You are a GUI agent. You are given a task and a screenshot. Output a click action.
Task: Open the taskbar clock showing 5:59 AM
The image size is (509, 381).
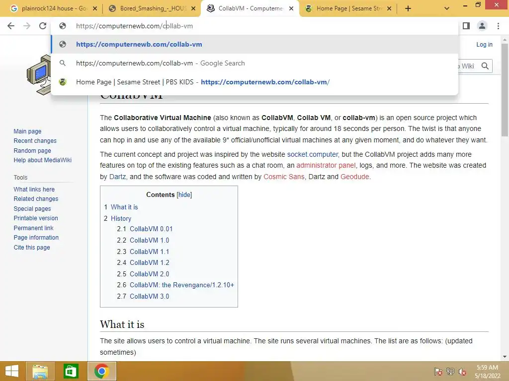point(488,372)
